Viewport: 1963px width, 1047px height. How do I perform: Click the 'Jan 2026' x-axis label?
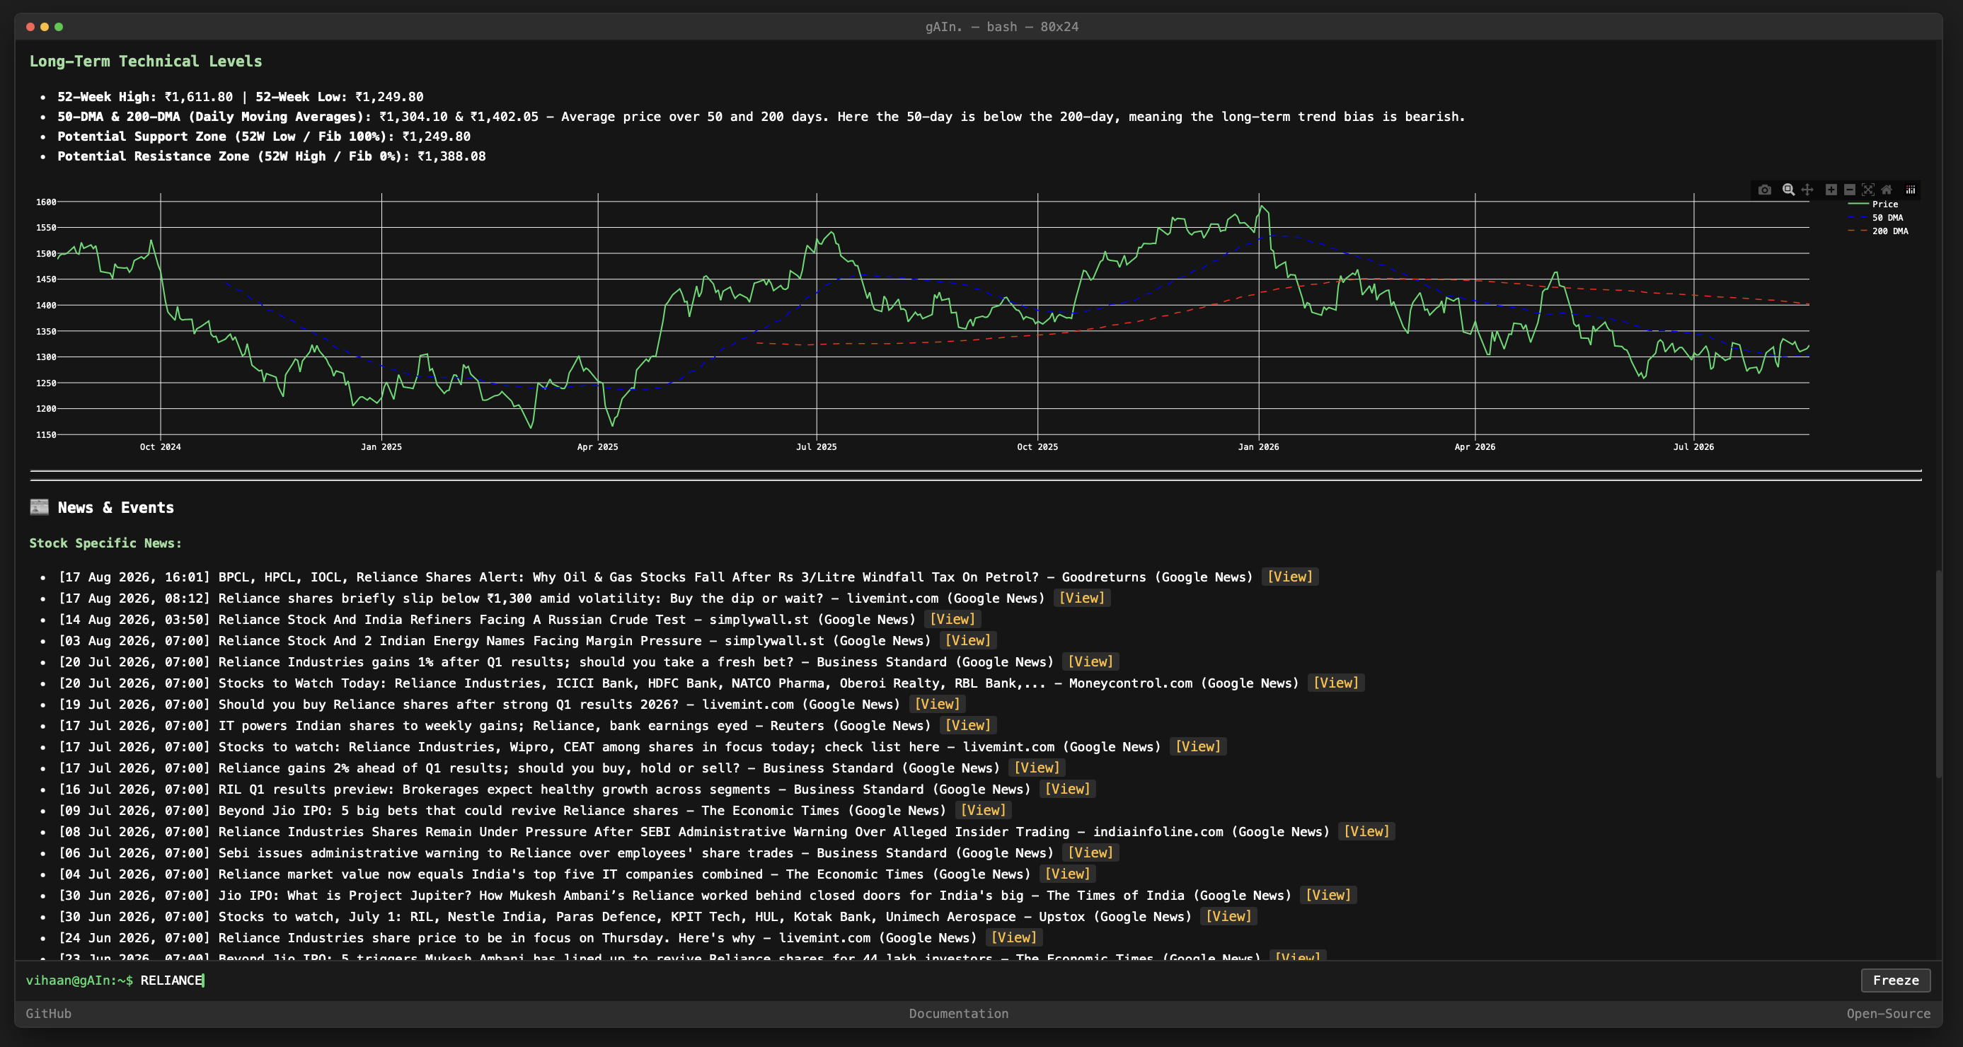1258,447
